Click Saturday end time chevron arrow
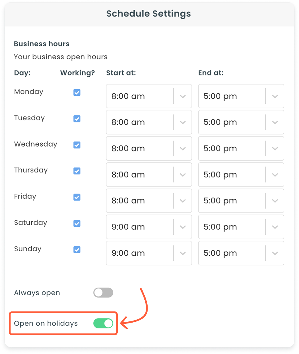This screenshot has height=354, width=299. click(x=275, y=227)
